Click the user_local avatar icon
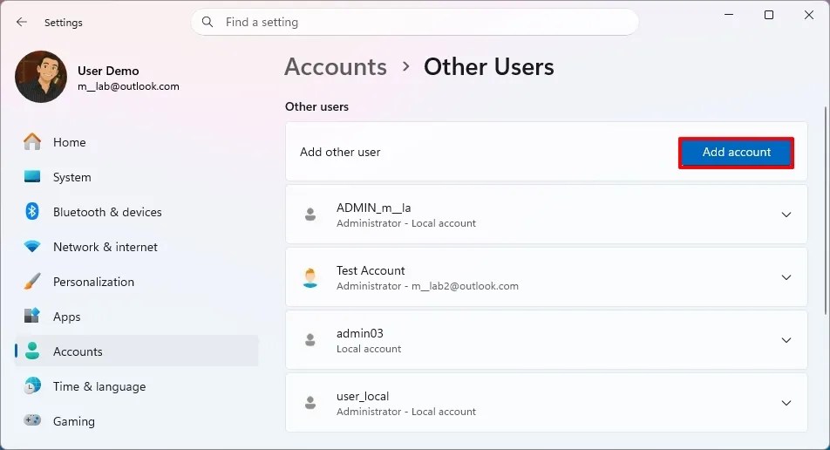Image resolution: width=830 pixels, height=450 pixels. 310,403
